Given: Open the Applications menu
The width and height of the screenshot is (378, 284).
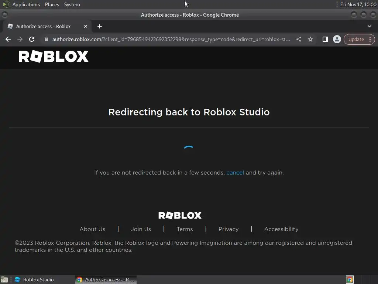Looking at the screenshot, I should [x=26, y=4].
